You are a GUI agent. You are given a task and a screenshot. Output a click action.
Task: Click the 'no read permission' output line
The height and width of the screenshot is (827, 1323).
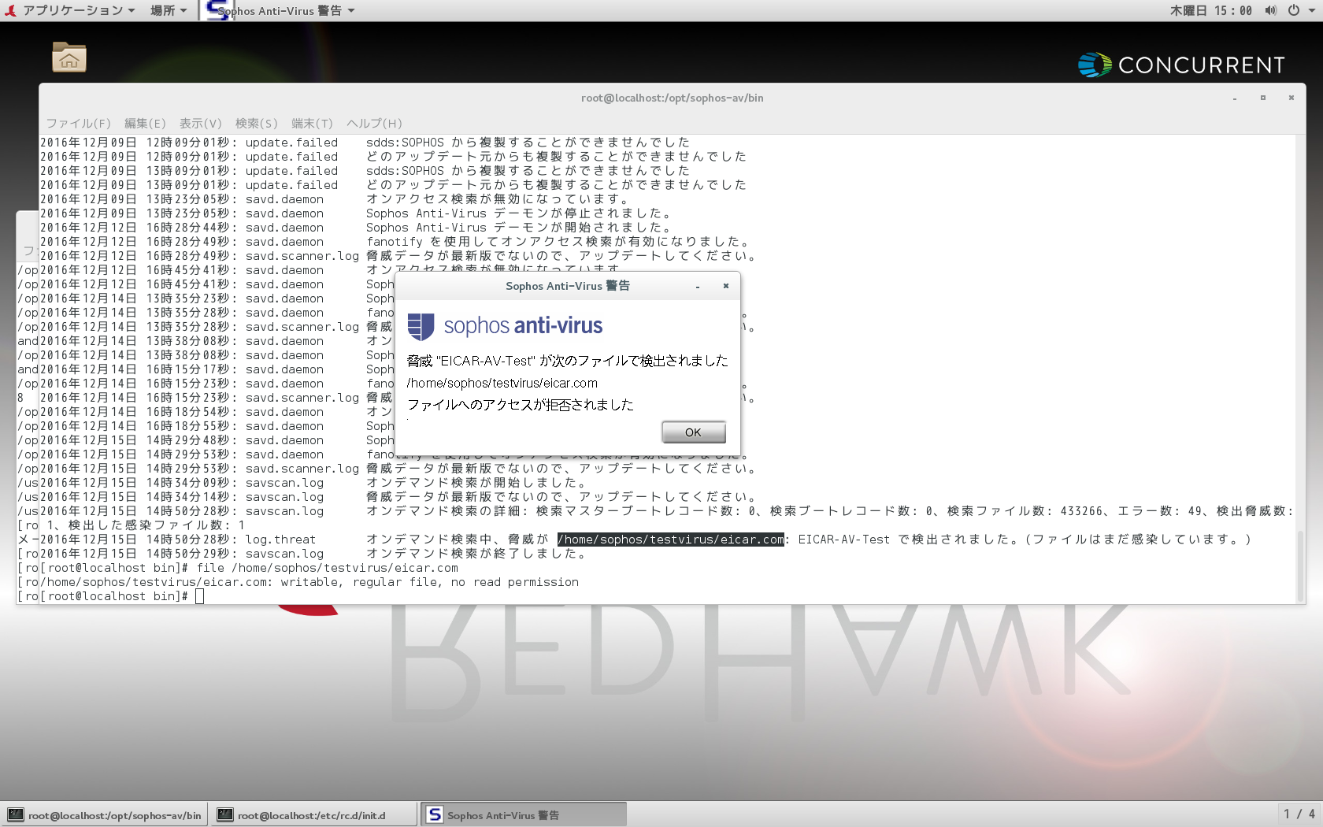[x=309, y=582]
